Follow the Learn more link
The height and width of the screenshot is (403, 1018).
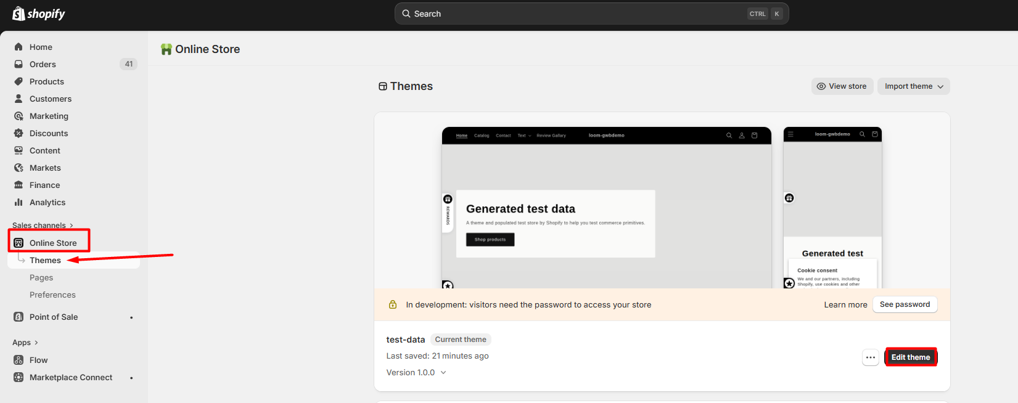coord(845,304)
